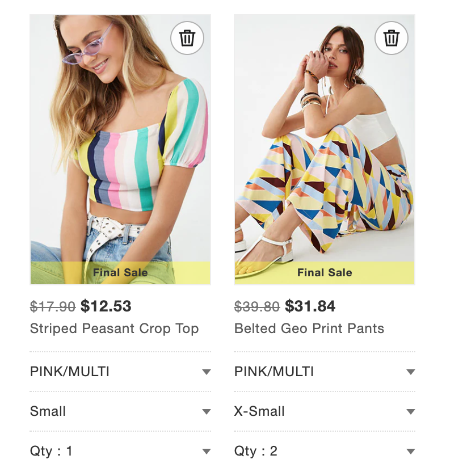Change the Qty : 1 quantity dropdown
The width and height of the screenshot is (463, 472).
tap(120, 451)
